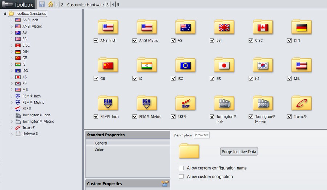Open the PEM Inch folder icon
The image size is (327, 190).
(x=108, y=103)
